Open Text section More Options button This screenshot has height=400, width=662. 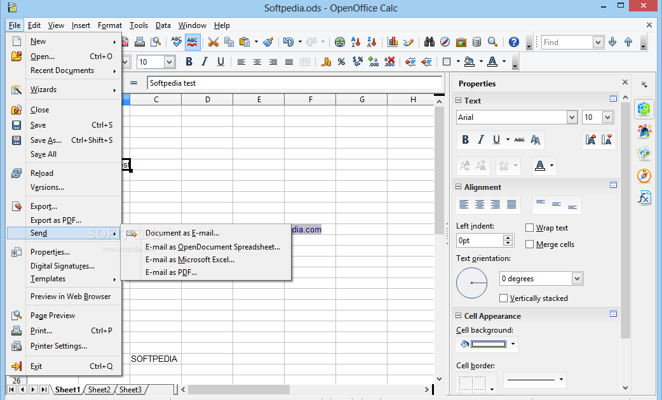(614, 99)
